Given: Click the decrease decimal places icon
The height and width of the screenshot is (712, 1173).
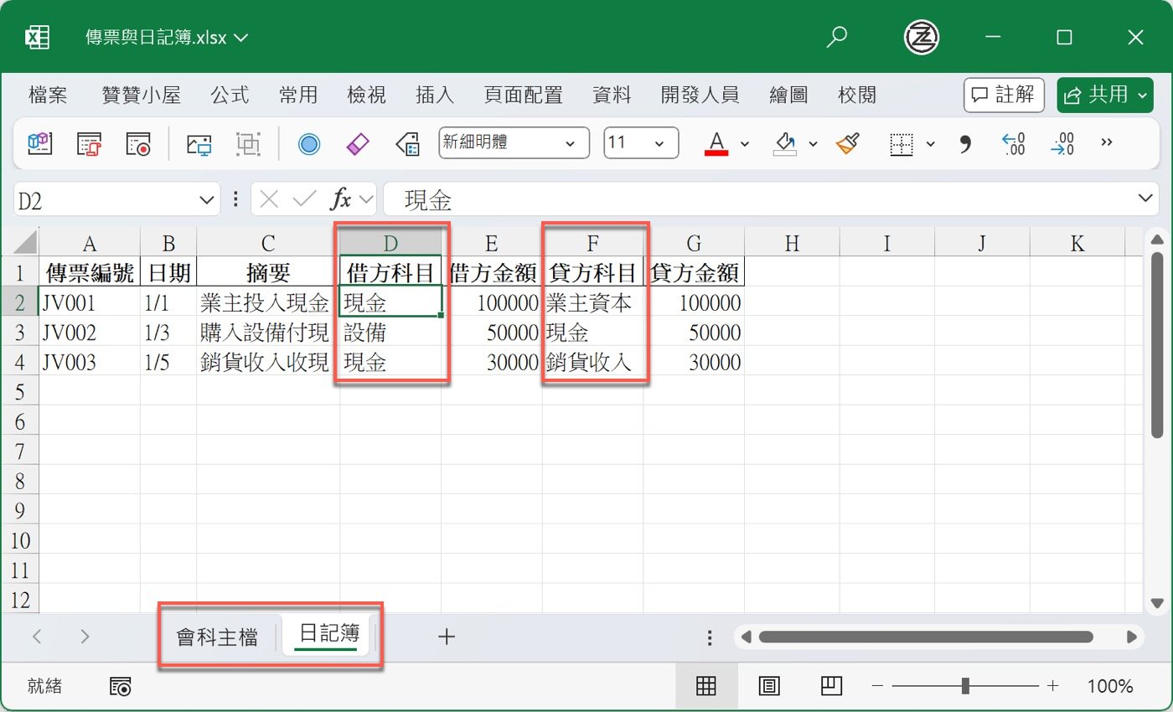Looking at the screenshot, I should (1062, 143).
